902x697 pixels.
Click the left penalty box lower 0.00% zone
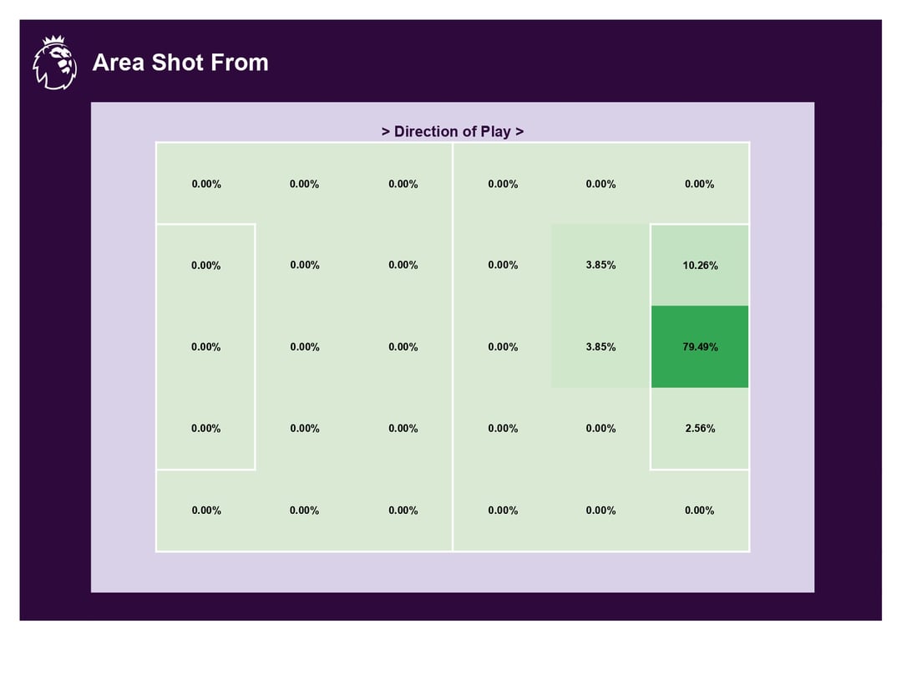click(206, 428)
